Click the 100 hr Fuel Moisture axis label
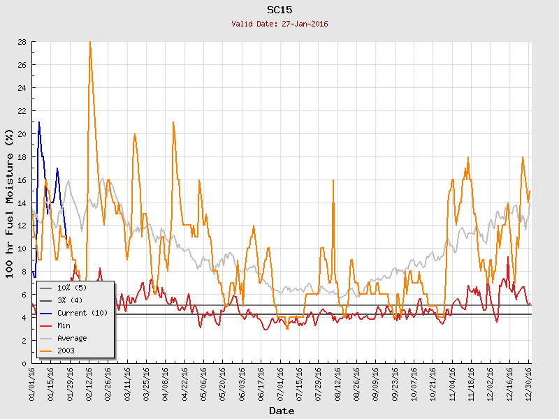Screen dimensions: 559x419 click(x=9, y=203)
